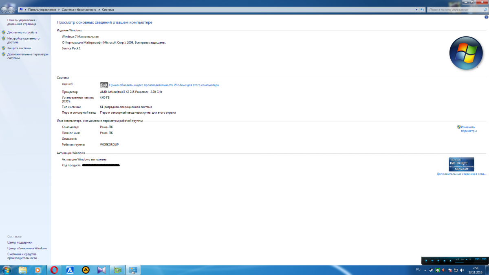Click performance index update link
489x275 pixels.
(x=164, y=85)
